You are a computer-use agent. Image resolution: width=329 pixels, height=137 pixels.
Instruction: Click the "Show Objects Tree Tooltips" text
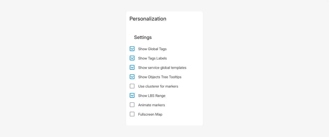point(160,77)
